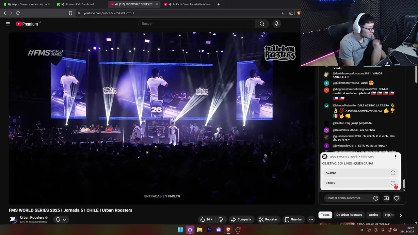Like the video with thumbs up
Image resolution: width=418 pixels, height=235 pixels.
click(206, 219)
